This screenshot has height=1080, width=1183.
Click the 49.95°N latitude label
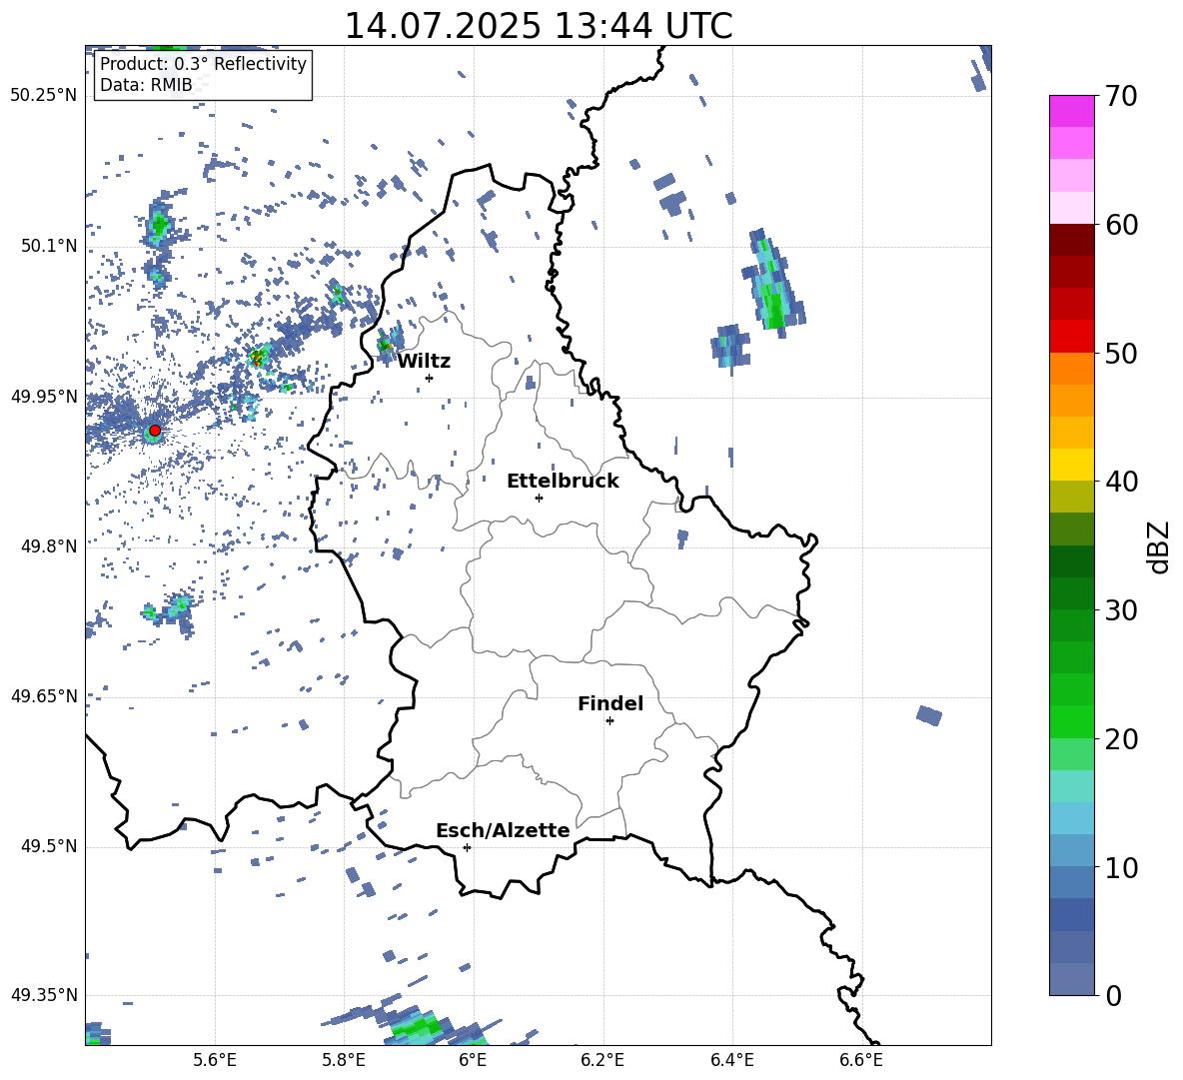[44, 397]
